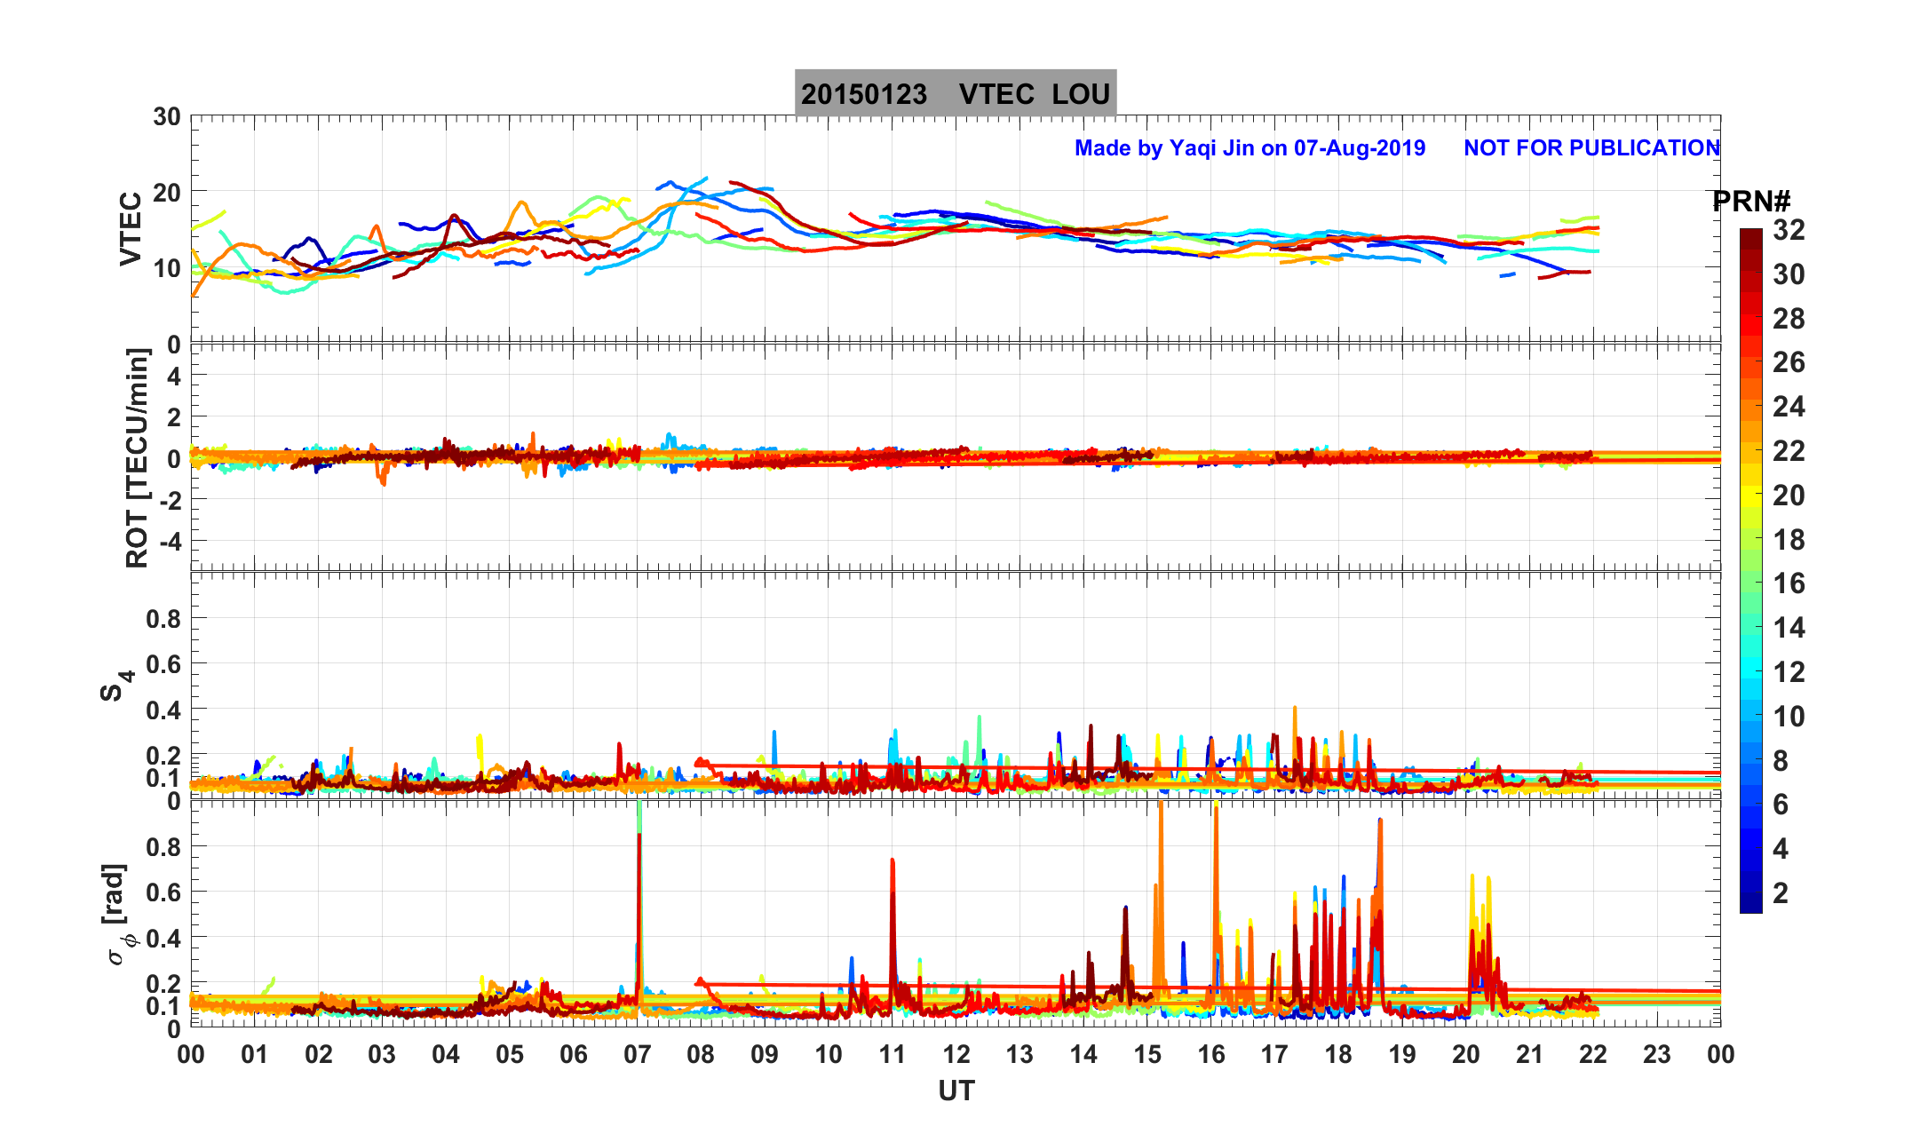
Task: Click the ROT [TECU/min] axis label
Action: click(x=137, y=458)
